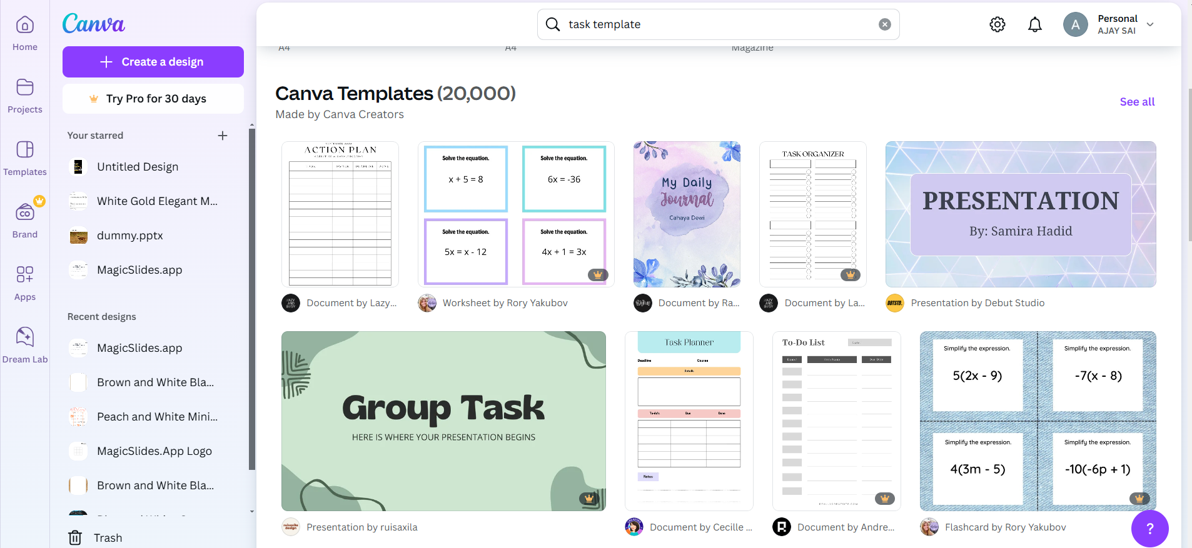1192x548 pixels.
Task: Click the sidebar scroll down arrow
Action: [x=252, y=512]
